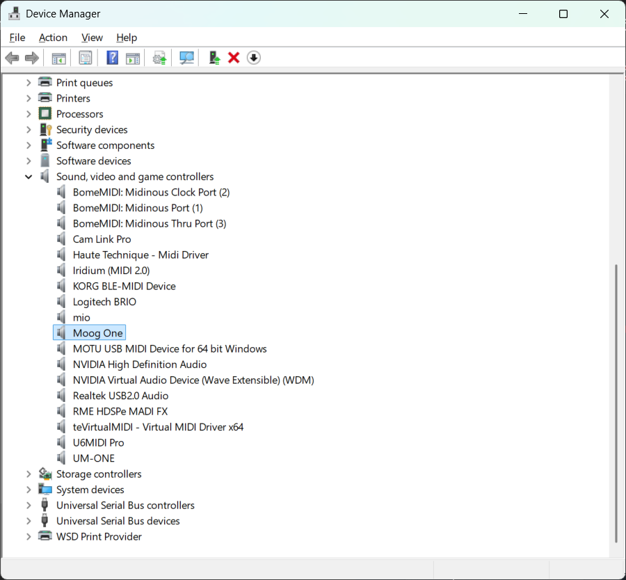This screenshot has width=626, height=580.
Task: Click Update device driver toolbar icon
Action: point(160,58)
